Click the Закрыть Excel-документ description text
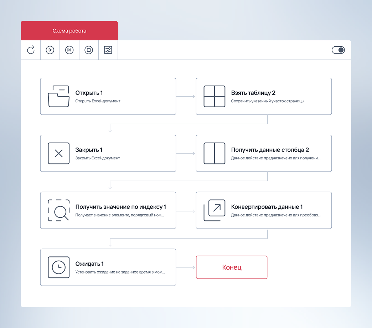Screen dimensions: 372x328 (x=98, y=158)
